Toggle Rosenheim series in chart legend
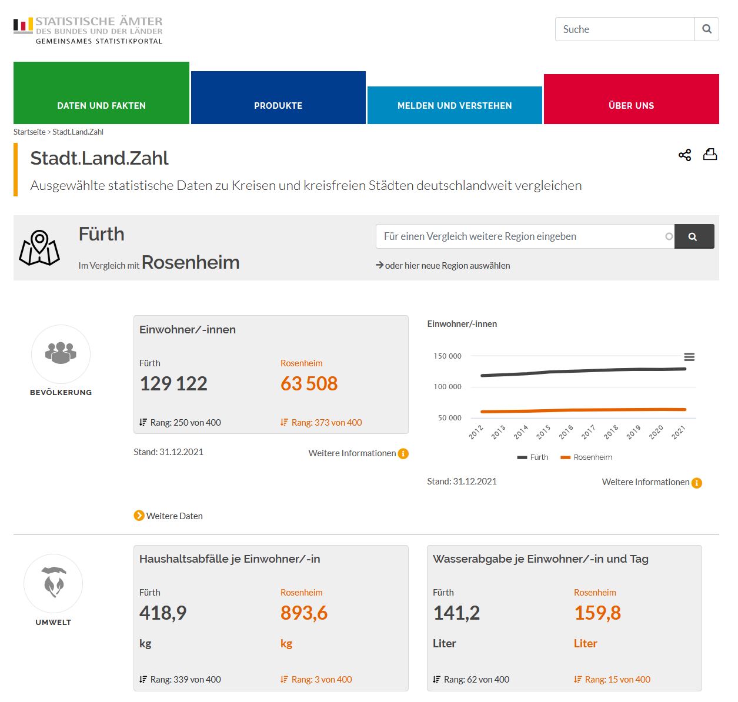738x702 pixels. pos(586,457)
